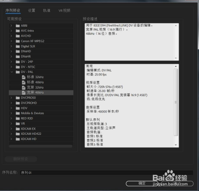
Task: Click the 删除预设 button
Action: [x=21, y=159]
